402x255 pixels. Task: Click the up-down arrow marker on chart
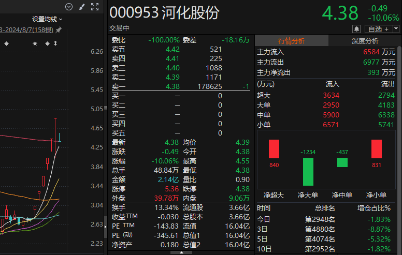point(55,43)
